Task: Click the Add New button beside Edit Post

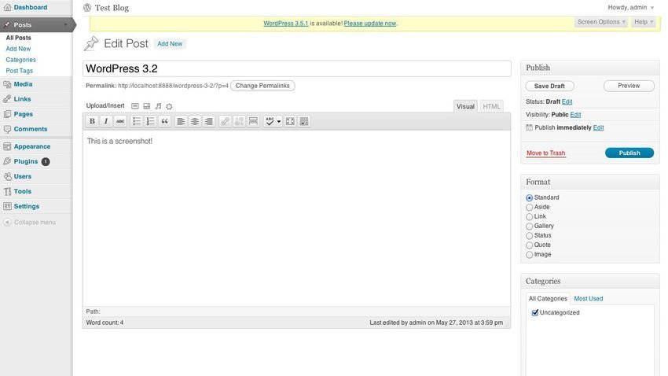Action: tap(170, 43)
